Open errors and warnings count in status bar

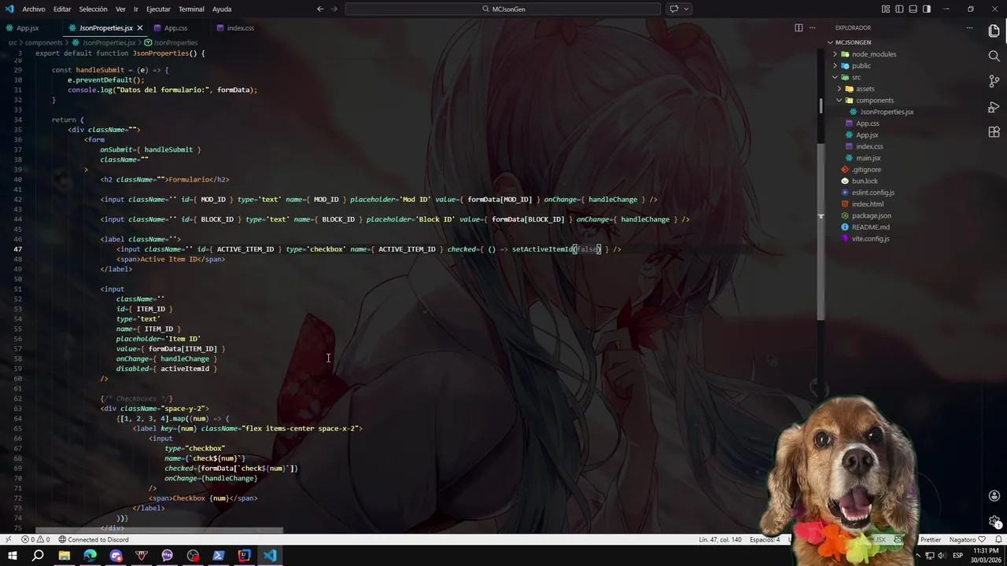(x=36, y=539)
